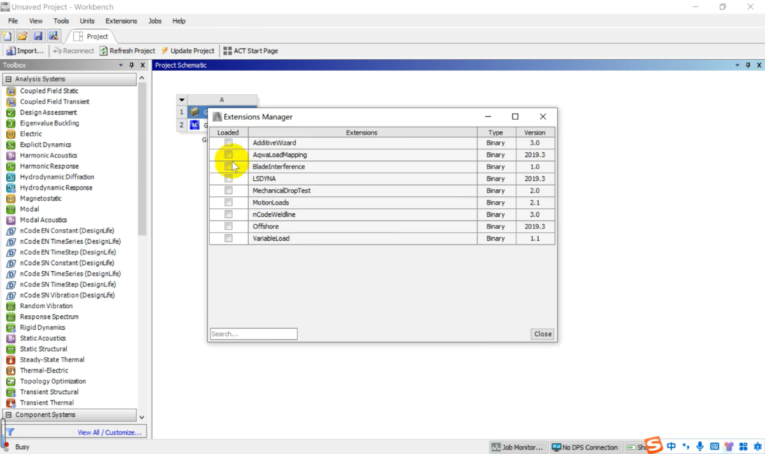Click Update Project lightning icon button
The width and height of the screenshot is (765, 454).
click(x=187, y=51)
